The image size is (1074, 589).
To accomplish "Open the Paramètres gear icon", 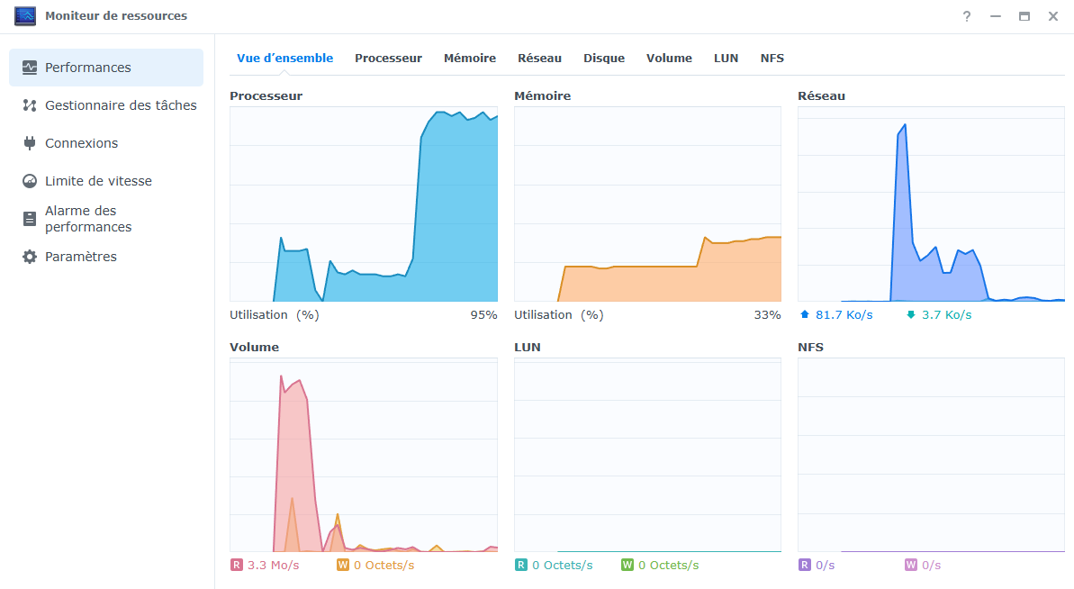I will (30, 256).
